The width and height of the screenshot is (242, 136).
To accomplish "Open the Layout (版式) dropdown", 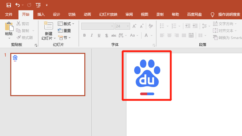I will click(66, 24).
